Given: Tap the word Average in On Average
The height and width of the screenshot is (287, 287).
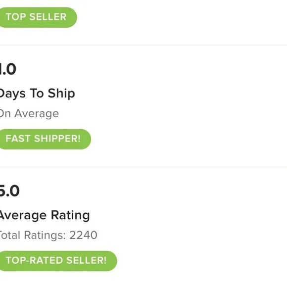Looking at the screenshot, I should pyautogui.click(x=37, y=114).
